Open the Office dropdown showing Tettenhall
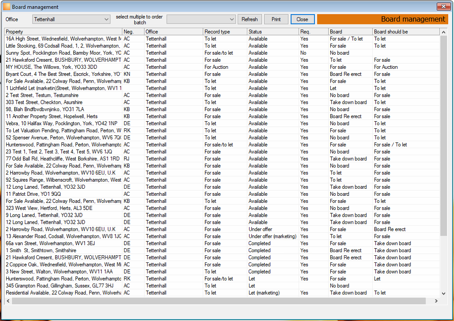This screenshot has height=321, width=454. tap(71, 20)
